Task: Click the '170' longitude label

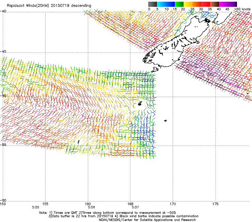Action: click(173, 204)
